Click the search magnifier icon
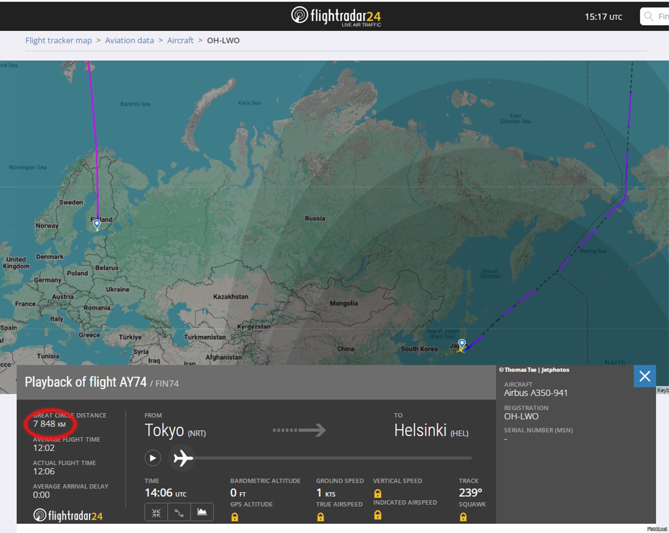Viewport: 669px width, 533px height. coord(649,16)
